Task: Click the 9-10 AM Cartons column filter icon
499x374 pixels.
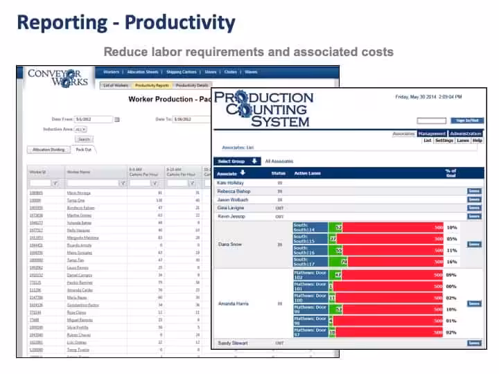Action: (192, 184)
